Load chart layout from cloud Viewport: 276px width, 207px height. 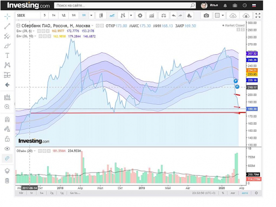(x=233, y=15)
